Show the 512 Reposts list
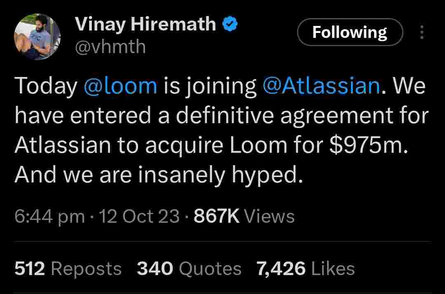 pos(68,269)
